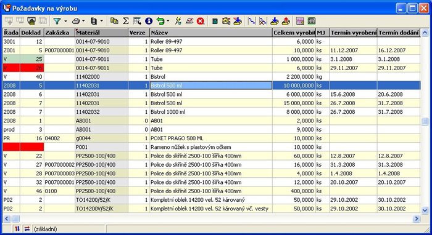Click the red up-down sort icon in status bar
Viewport: 432px width, 235px height.
(17, 229)
